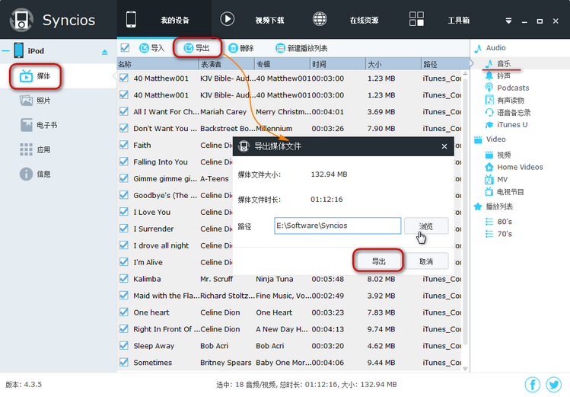570x397 pixels.
Task: Collapse the right category panel arrow
Action: [x=472, y=64]
